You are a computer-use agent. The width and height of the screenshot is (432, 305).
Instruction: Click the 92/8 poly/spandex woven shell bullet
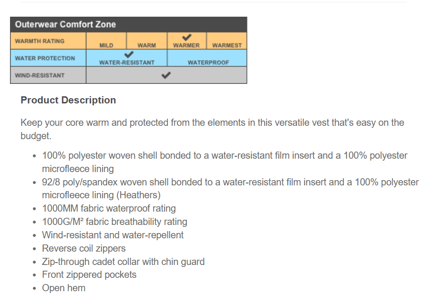coord(230,182)
